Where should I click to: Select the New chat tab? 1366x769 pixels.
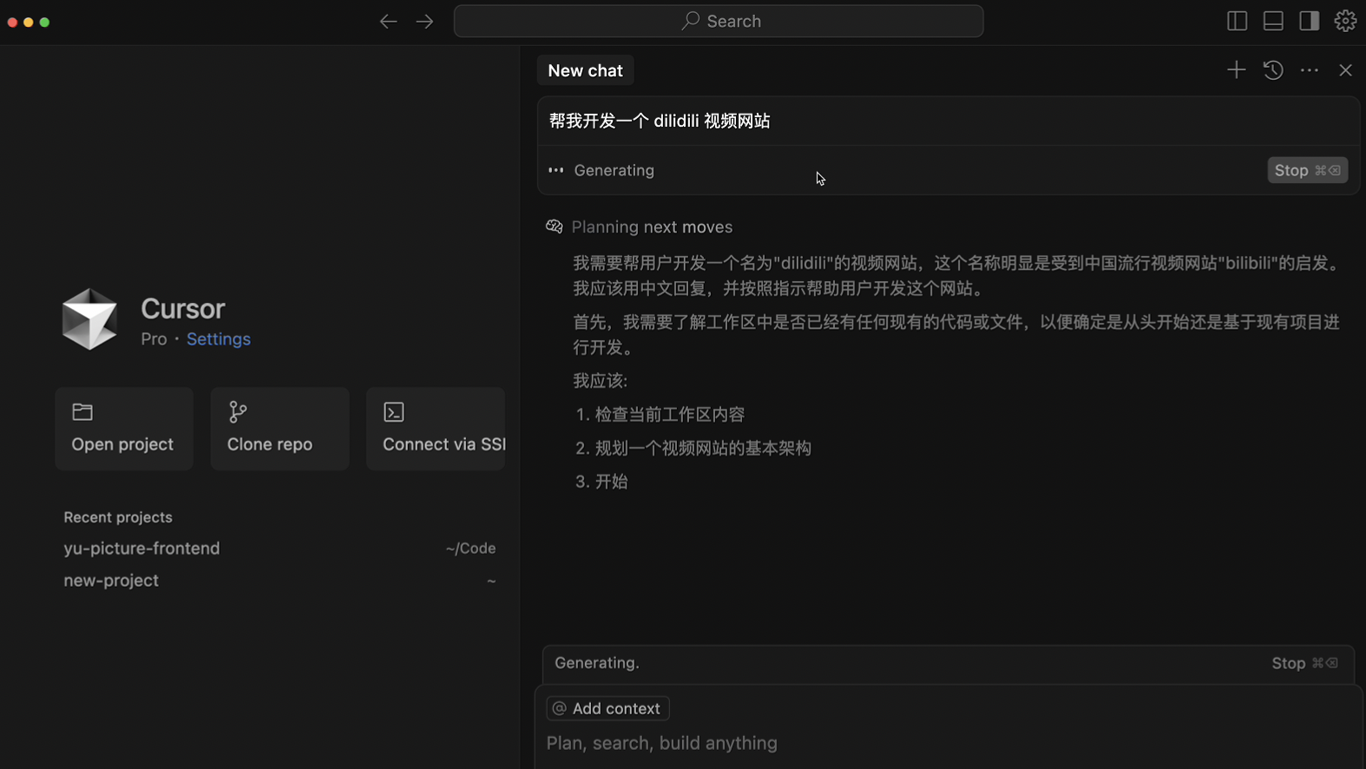tap(585, 70)
